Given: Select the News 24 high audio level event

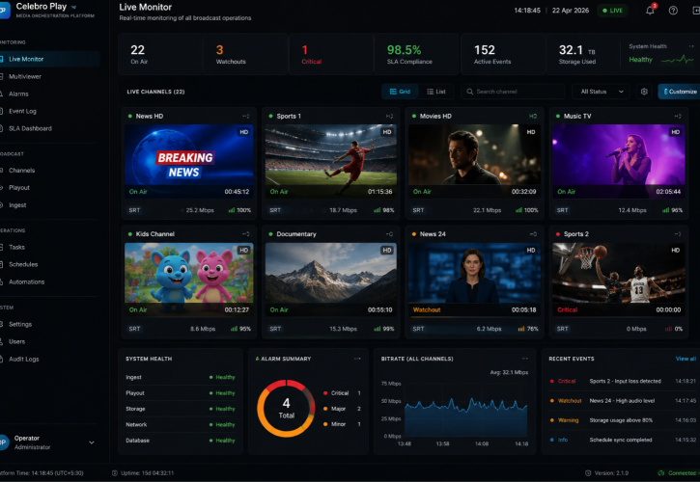Looking at the screenshot, I should click(623, 401).
